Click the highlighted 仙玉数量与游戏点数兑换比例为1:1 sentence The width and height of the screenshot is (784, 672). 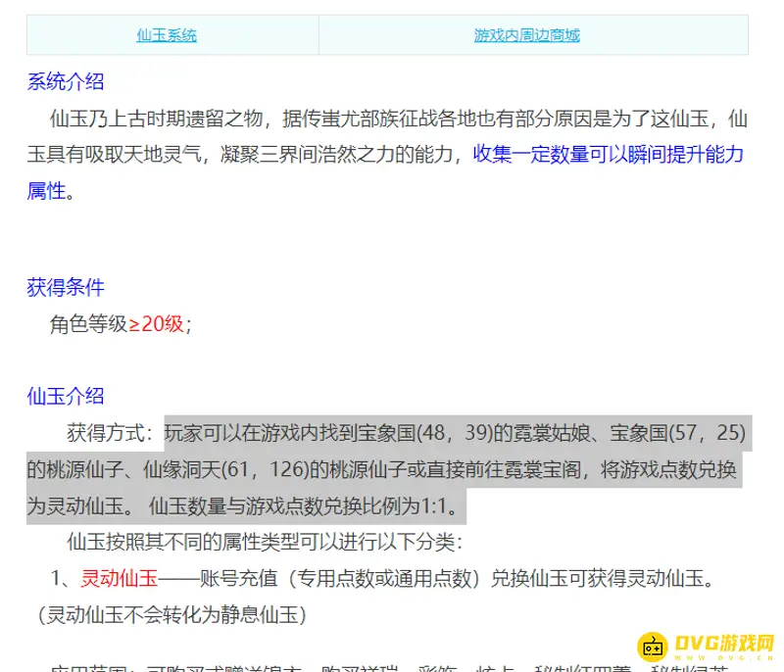coord(303,506)
